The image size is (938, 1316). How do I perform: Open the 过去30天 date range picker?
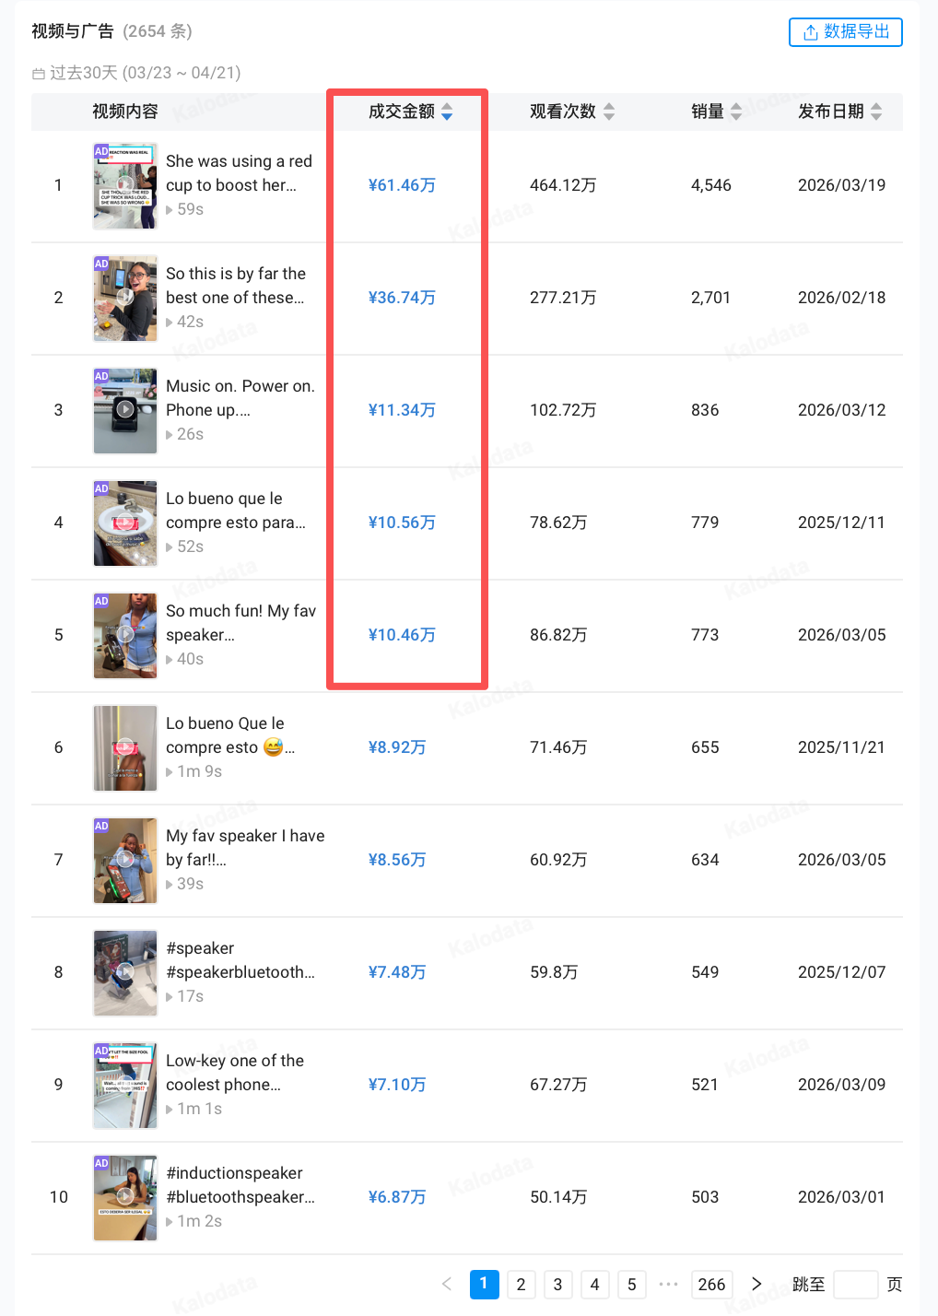136,73
